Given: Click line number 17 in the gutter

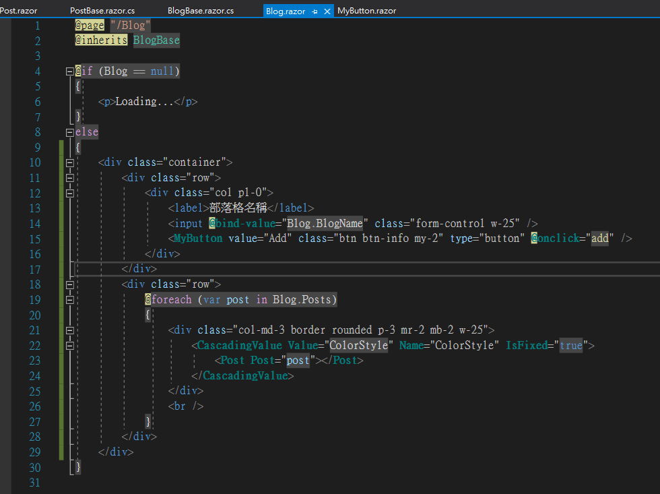Looking at the screenshot, I should 35,270.
